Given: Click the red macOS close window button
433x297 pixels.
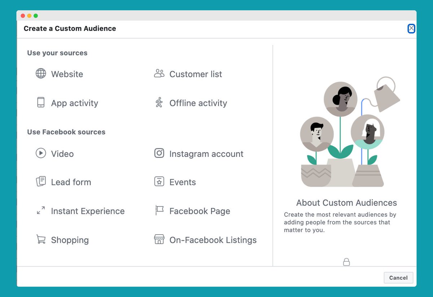Looking at the screenshot, I should pyautogui.click(x=23, y=16).
